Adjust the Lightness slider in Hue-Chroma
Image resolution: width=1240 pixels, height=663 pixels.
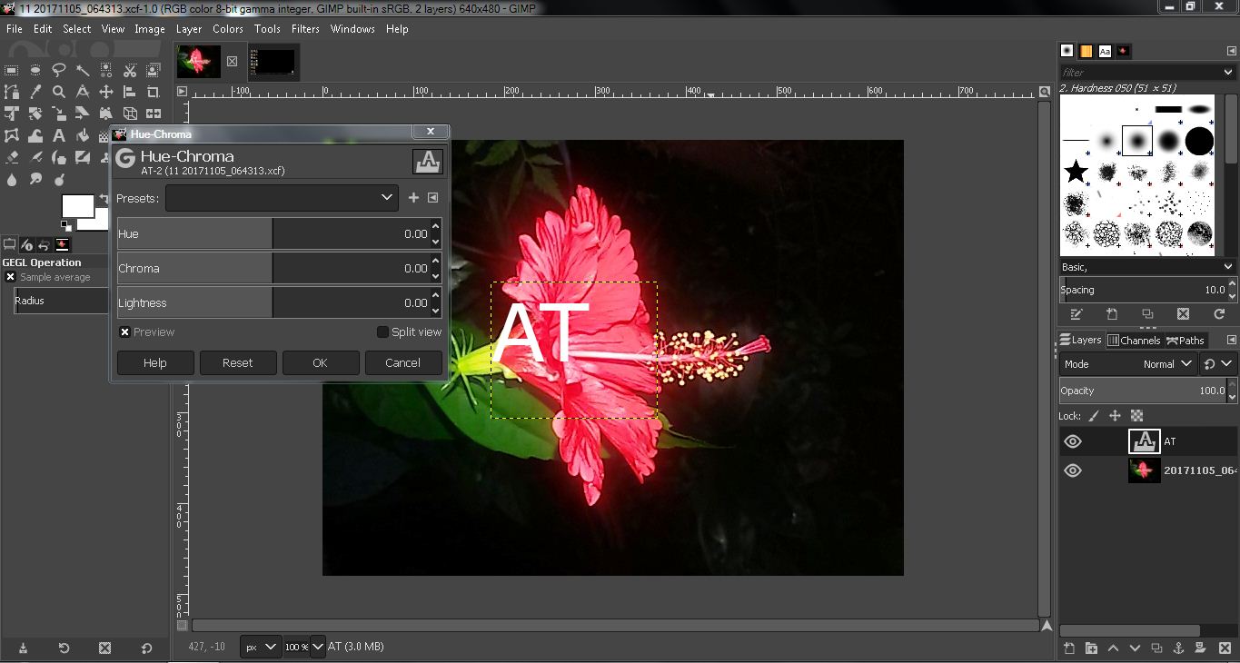(x=273, y=302)
